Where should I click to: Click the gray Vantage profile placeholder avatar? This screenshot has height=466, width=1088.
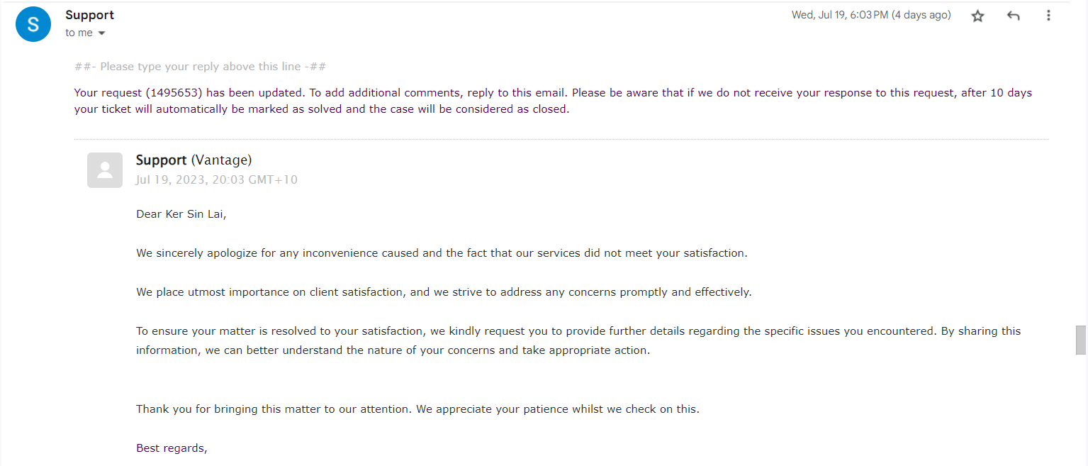point(105,170)
